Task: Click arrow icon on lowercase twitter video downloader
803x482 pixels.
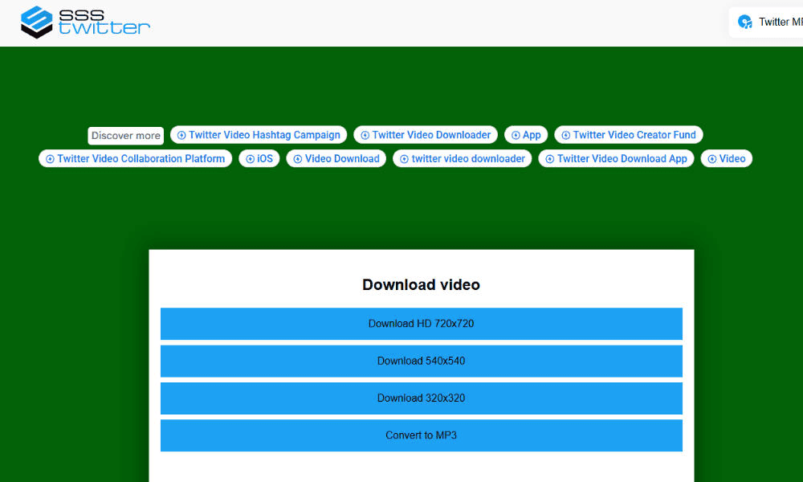Action: (404, 159)
